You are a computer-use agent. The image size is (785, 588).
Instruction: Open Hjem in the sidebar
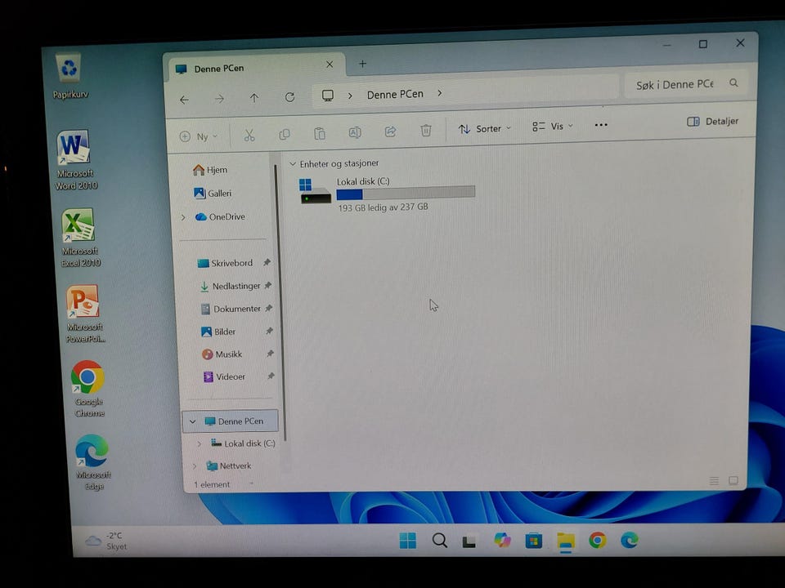click(210, 170)
